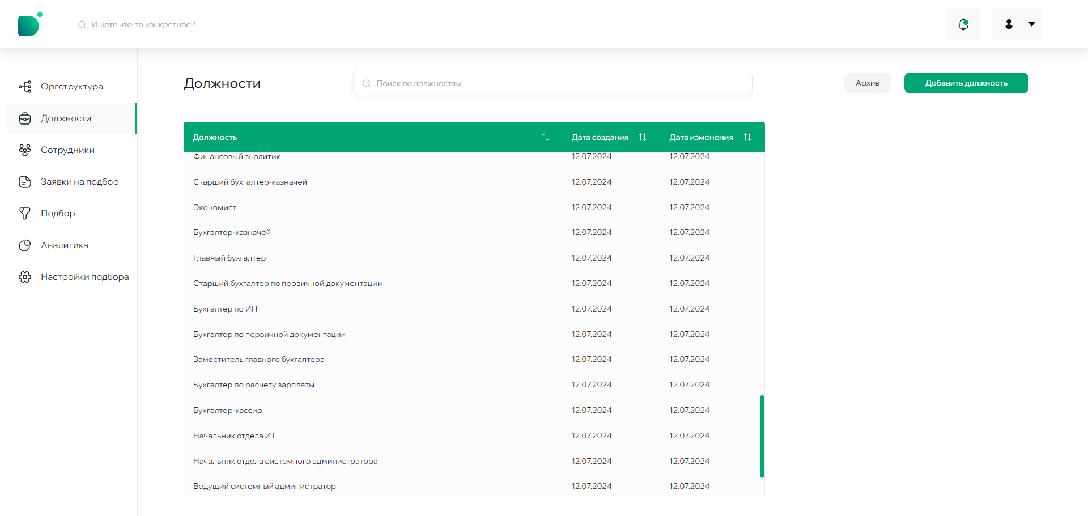Click the table vertical scrollbar thumb

coord(762,436)
